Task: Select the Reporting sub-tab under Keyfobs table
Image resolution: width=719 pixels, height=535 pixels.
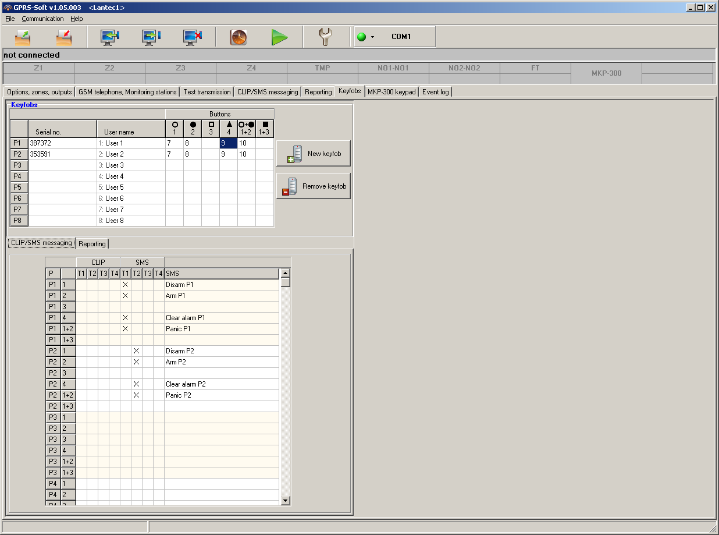Action: click(x=92, y=244)
